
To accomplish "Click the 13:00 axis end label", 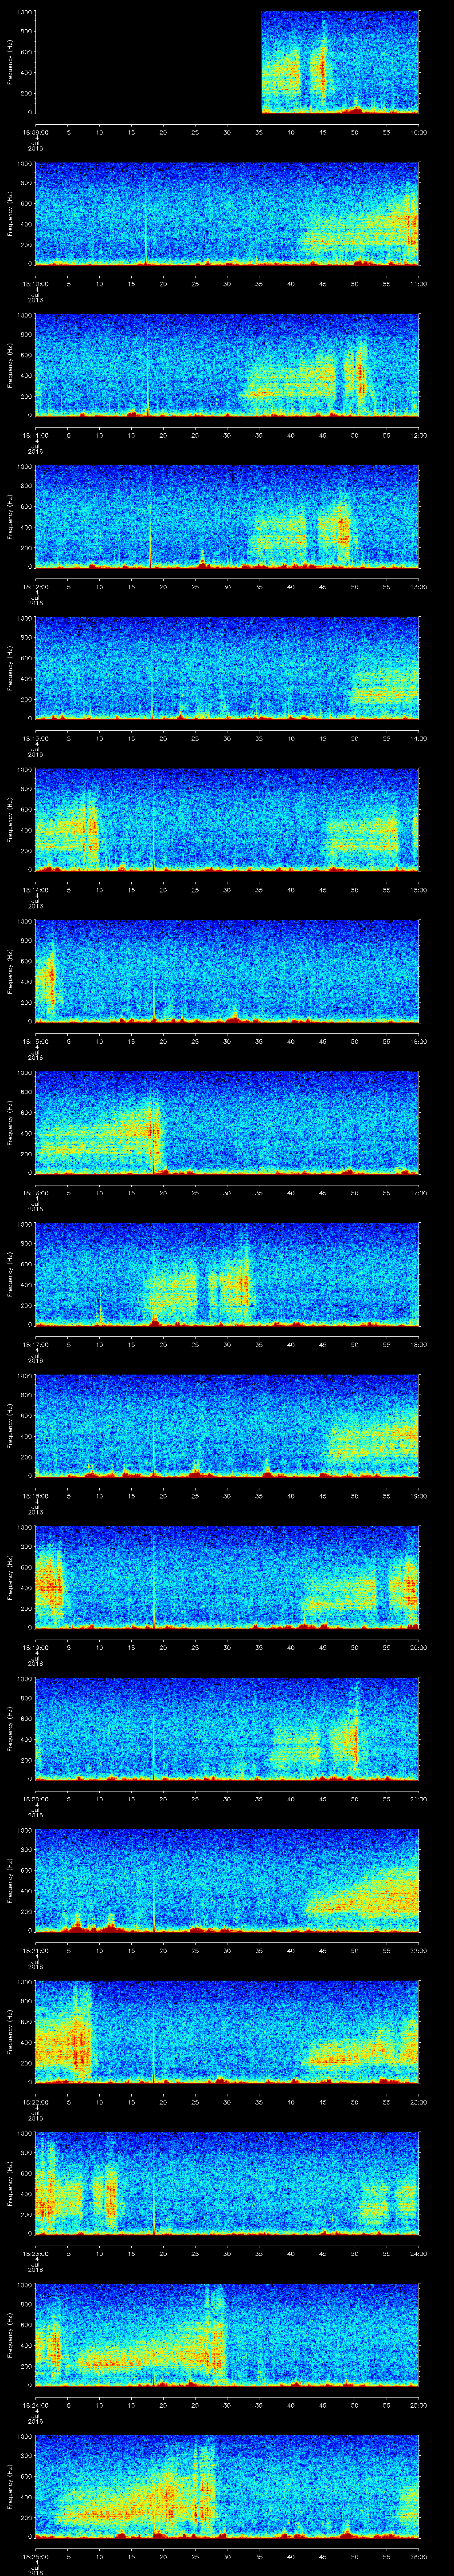I will [418, 587].
